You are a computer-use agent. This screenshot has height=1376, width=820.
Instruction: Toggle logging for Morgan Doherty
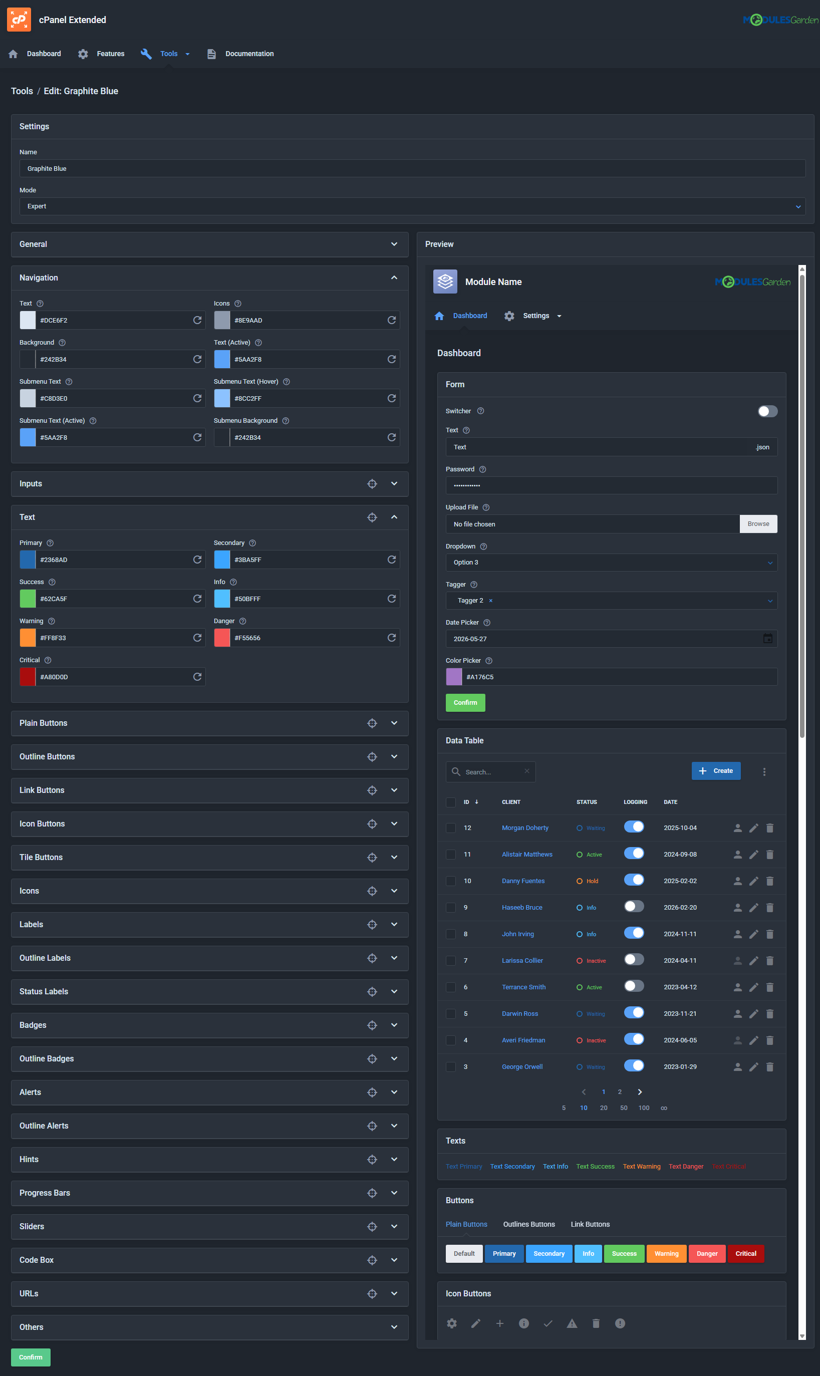pyautogui.click(x=634, y=827)
